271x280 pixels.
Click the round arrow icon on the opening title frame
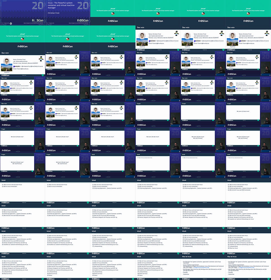click(11, 23)
